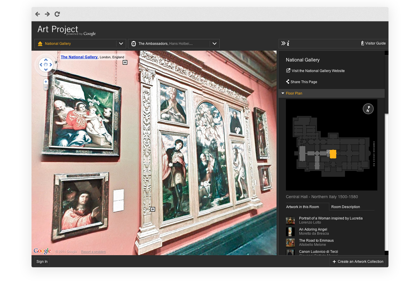This screenshot has height=283, width=420.
Task: Click The Road to Emmaus thumbnail
Action: [290, 242]
